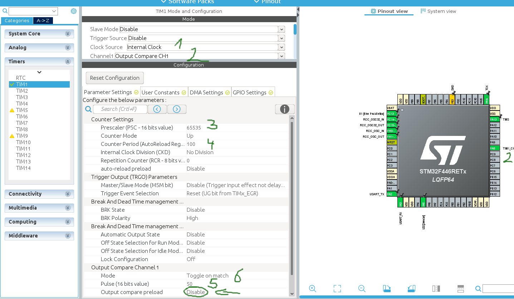
Task: Switch to the System view tab
Action: point(439,11)
